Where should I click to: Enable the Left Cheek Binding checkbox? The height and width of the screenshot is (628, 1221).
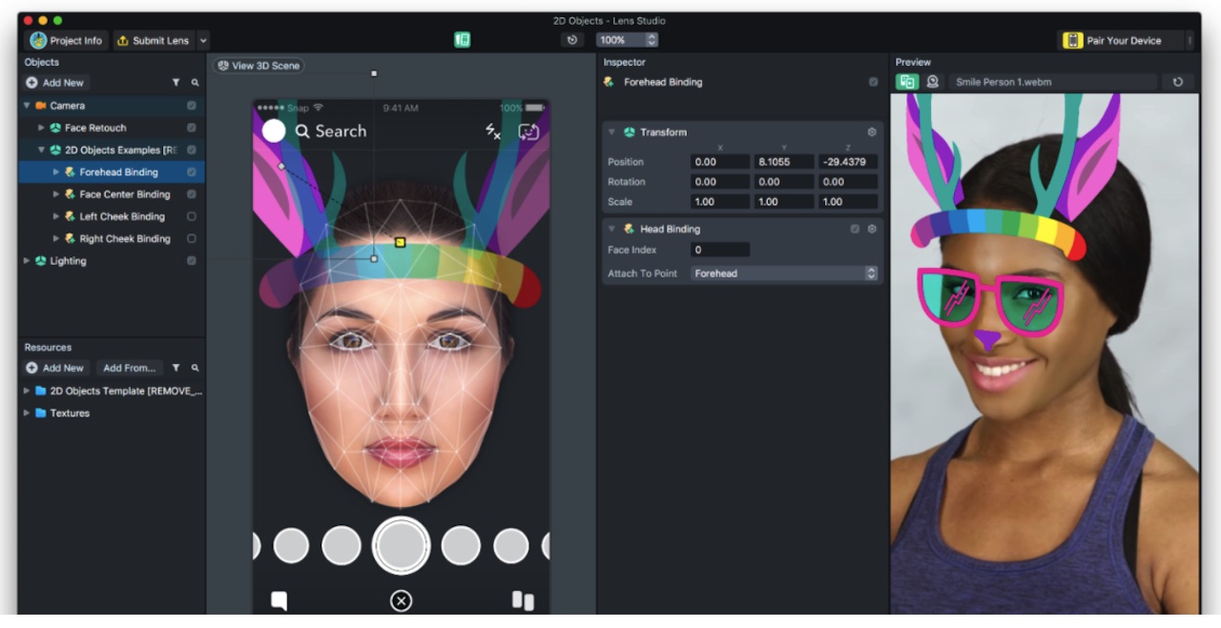(192, 216)
